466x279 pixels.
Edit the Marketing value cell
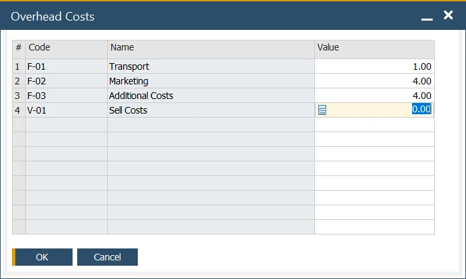click(374, 81)
